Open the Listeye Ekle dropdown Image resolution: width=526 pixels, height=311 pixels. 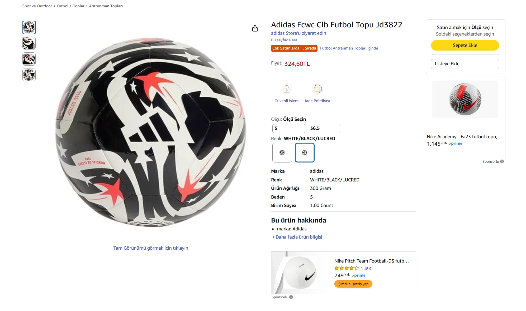(x=465, y=64)
